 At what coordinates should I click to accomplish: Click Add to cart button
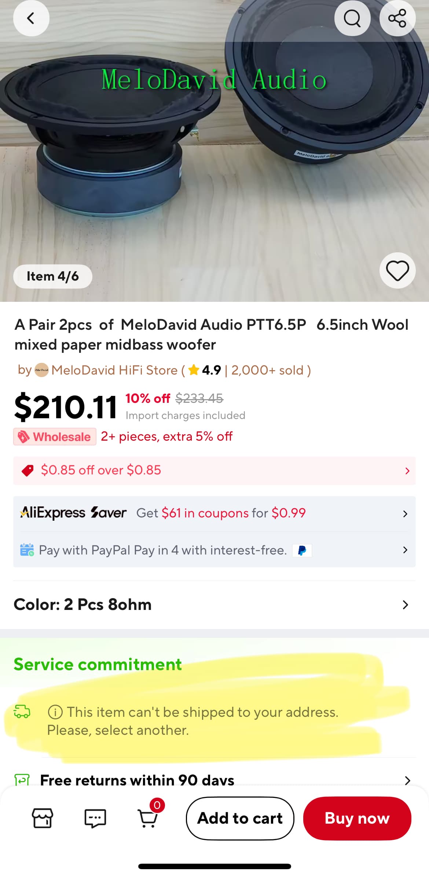pyautogui.click(x=240, y=818)
